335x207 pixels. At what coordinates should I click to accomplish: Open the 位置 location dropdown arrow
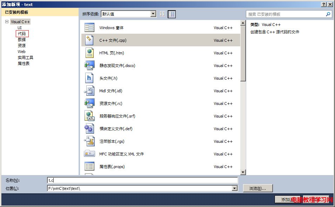(x=235, y=188)
